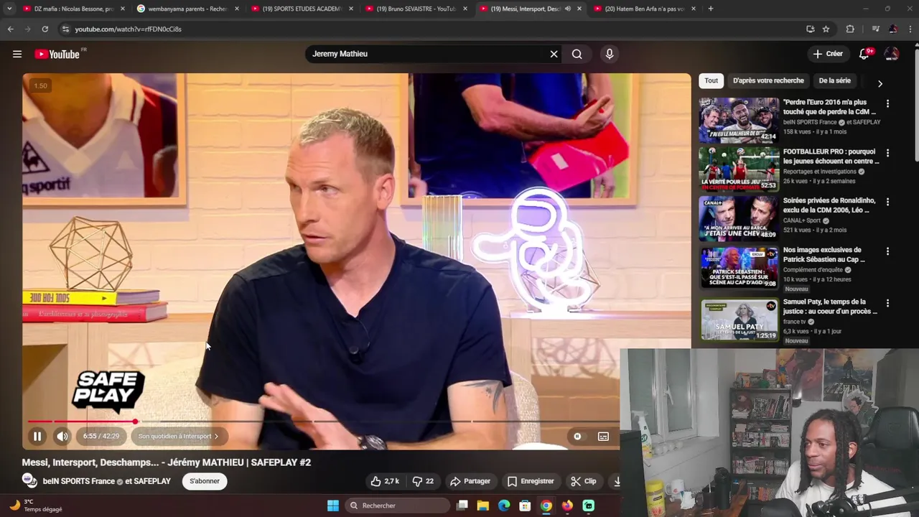Open the 'FOOTBALLEUR PRO' video thumbnail
Screen dimensions: 919x517
coord(739,169)
